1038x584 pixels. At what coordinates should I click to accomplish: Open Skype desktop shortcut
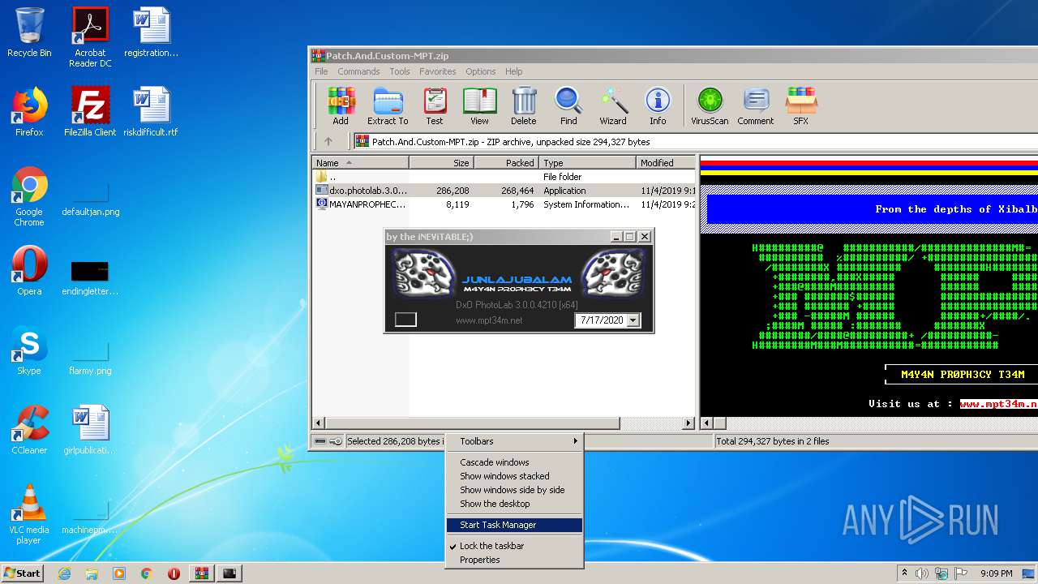point(29,350)
